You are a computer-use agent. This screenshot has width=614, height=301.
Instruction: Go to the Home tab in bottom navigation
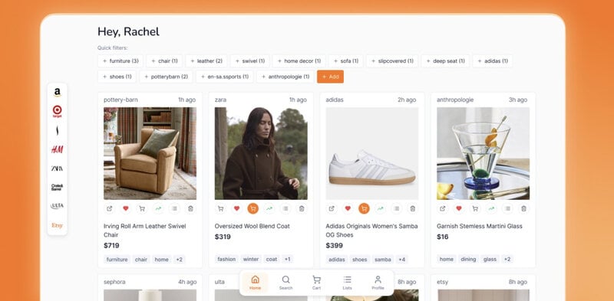[255, 283]
